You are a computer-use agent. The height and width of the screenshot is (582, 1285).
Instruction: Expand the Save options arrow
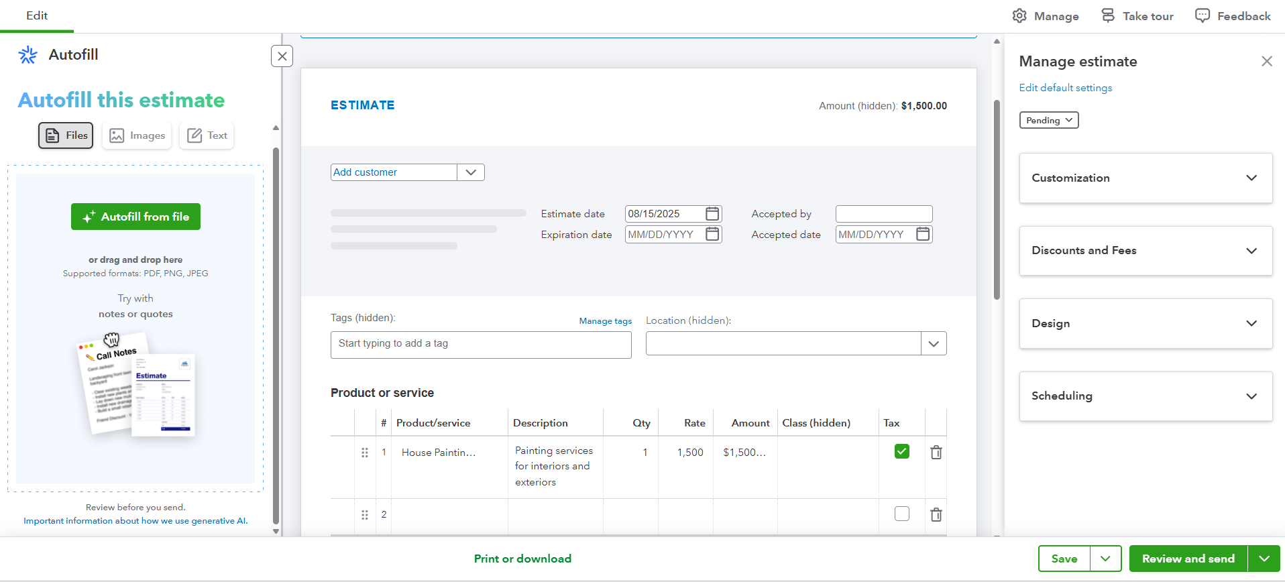1105,559
